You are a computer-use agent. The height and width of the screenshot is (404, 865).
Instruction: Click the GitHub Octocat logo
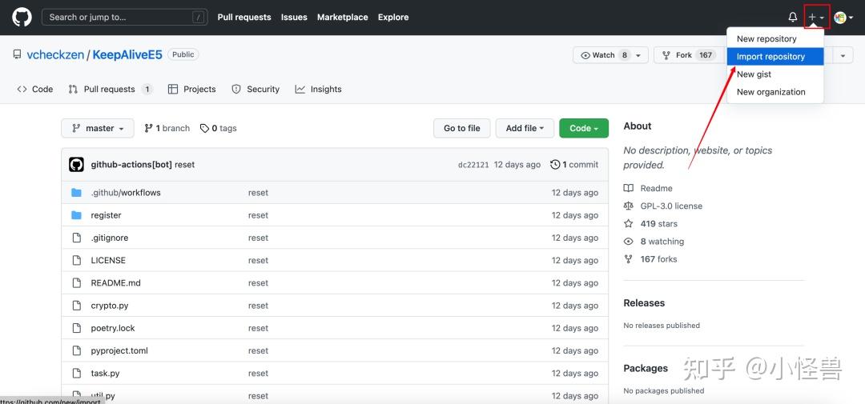click(x=22, y=17)
